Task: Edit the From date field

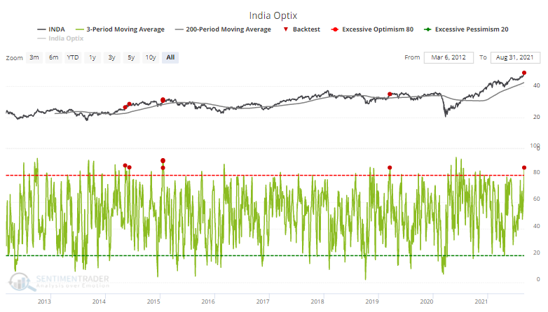Action: [449, 57]
